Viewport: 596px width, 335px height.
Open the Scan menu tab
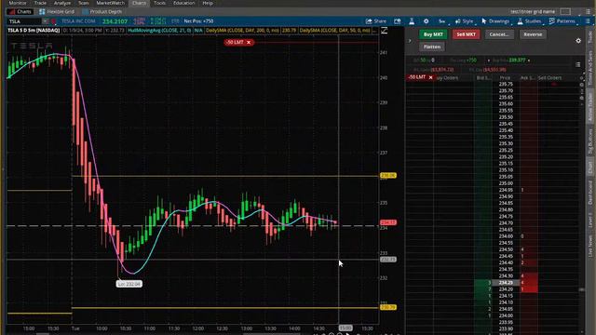pyautogui.click(x=83, y=3)
